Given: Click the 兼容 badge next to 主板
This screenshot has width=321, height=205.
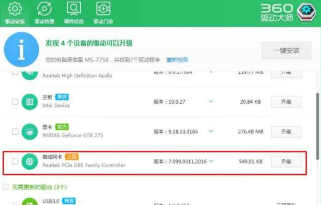Looking at the screenshot, I should (x=62, y=97).
